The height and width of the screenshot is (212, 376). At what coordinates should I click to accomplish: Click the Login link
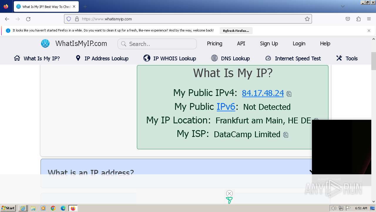pyautogui.click(x=299, y=44)
